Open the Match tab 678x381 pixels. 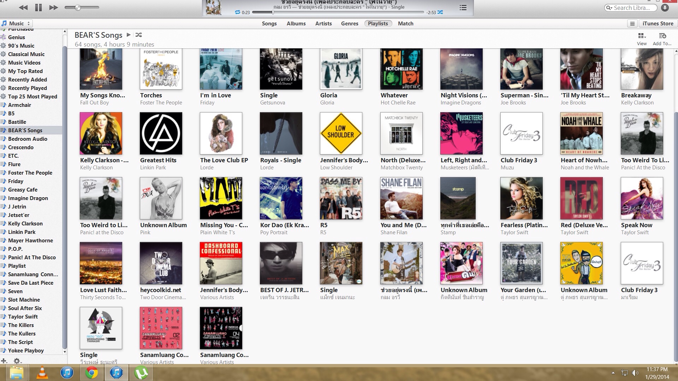[x=405, y=24]
